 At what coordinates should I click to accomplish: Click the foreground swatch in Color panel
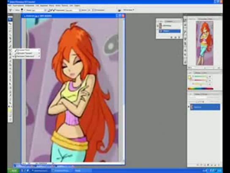click(x=189, y=77)
